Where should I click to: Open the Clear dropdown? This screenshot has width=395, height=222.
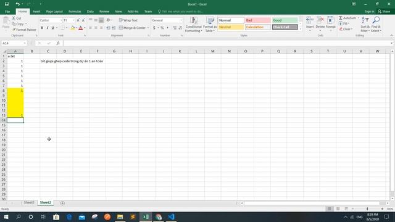(x=346, y=29)
